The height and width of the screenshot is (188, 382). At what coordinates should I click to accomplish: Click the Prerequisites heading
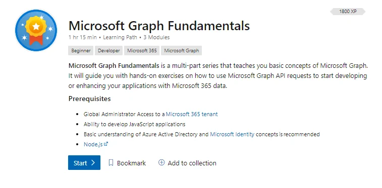89,99
